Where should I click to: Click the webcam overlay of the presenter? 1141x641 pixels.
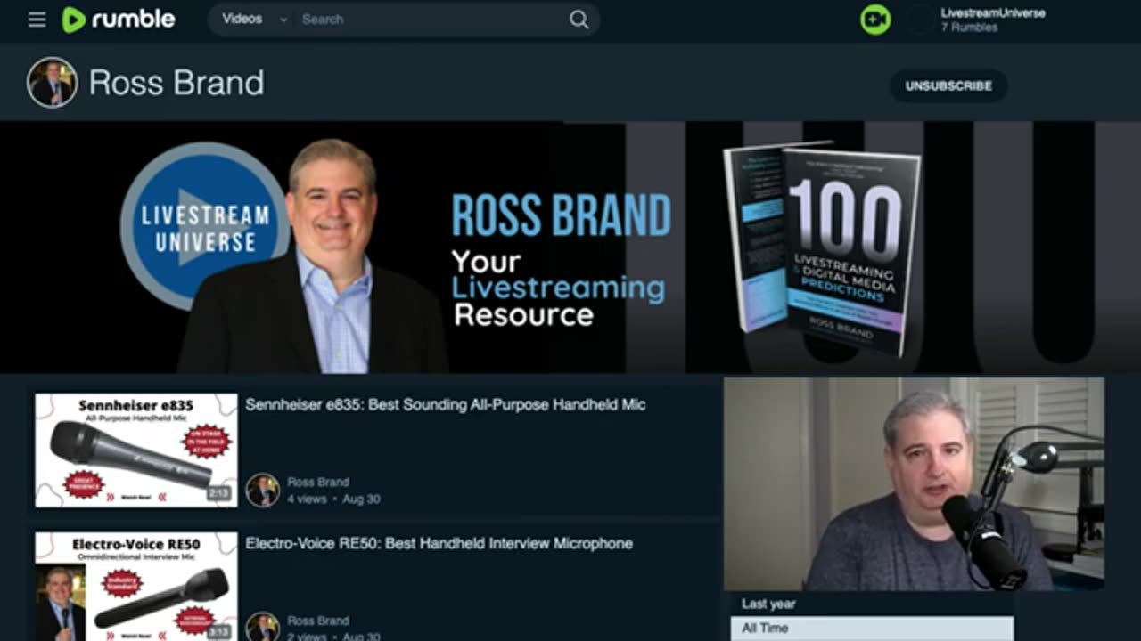(x=914, y=484)
